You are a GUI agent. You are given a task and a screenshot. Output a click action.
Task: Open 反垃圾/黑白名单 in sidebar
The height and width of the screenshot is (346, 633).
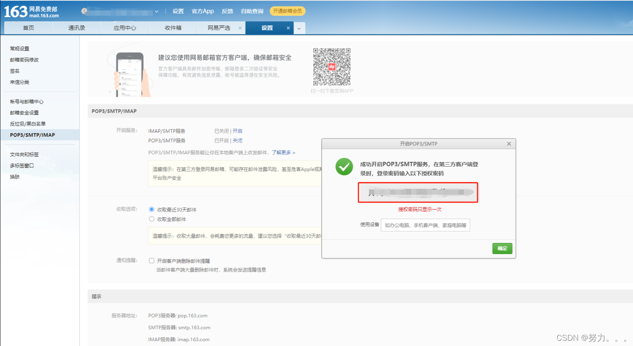click(28, 124)
